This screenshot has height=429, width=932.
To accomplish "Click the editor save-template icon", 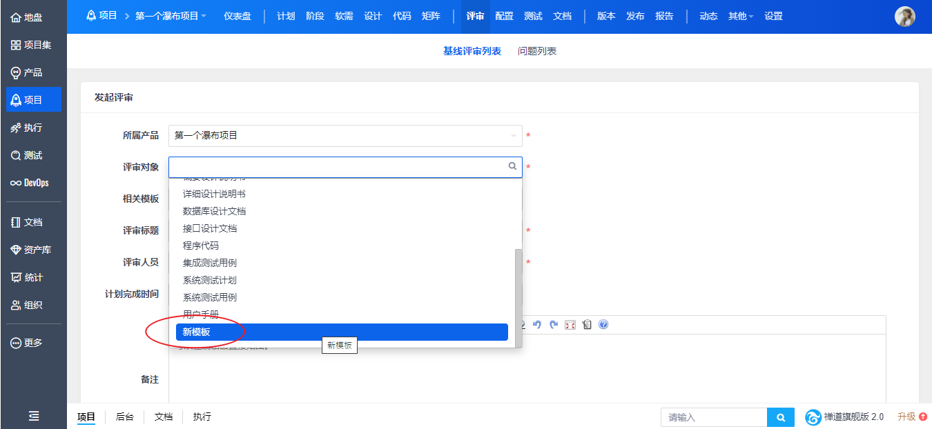I will tap(587, 325).
